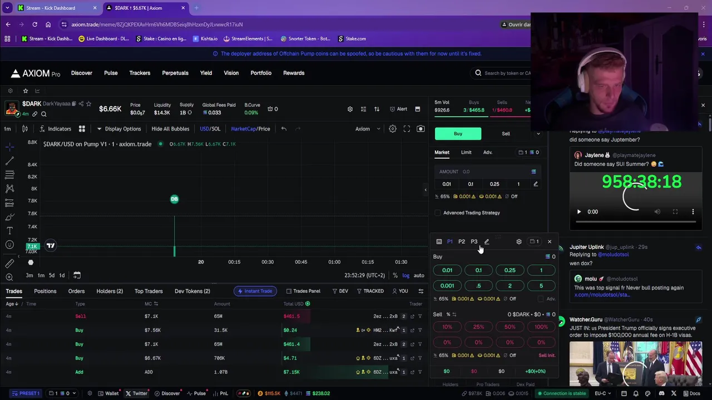Open the Perpetuals navigation item
Viewport: 712px width, 400px height.
point(175,73)
